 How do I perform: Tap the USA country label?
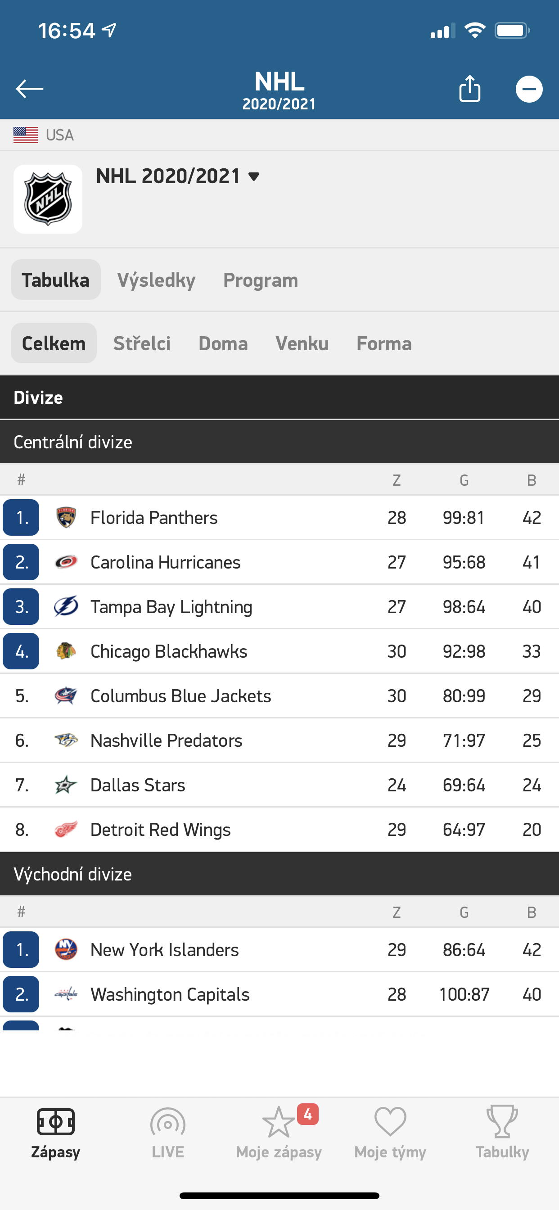(x=59, y=135)
